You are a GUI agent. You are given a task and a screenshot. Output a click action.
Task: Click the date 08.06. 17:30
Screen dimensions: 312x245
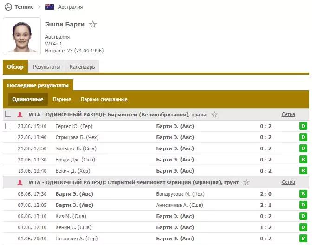[x=32, y=194]
